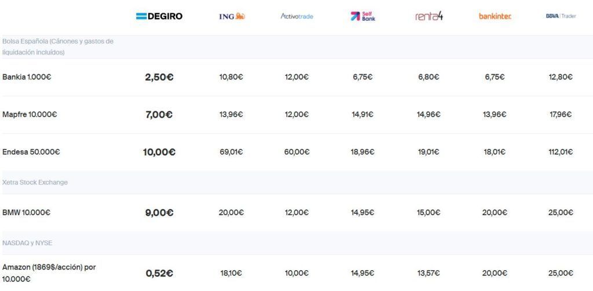This screenshot has width=593, height=291.
Task: Click the BBVA Trader logo
Action: tap(561, 16)
